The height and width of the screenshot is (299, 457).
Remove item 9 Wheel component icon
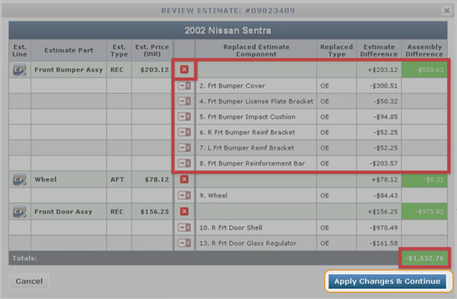[184, 195]
